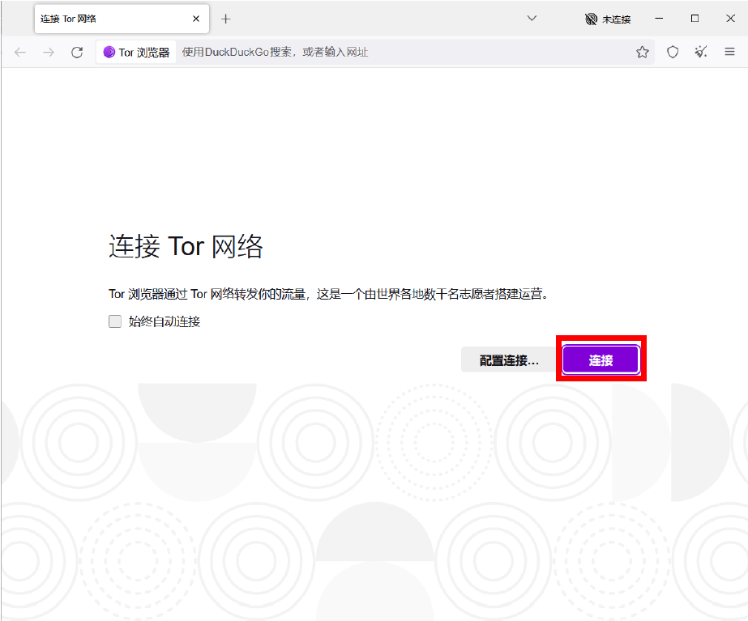748x621 pixels.
Task: Click the 始终自动连接 label text
Action: pyautogui.click(x=164, y=321)
